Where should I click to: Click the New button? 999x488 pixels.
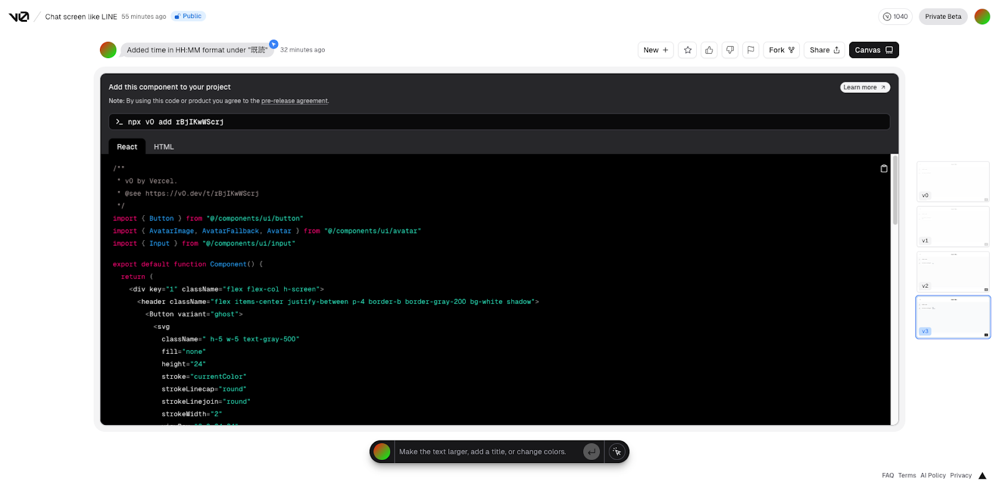[x=656, y=50]
